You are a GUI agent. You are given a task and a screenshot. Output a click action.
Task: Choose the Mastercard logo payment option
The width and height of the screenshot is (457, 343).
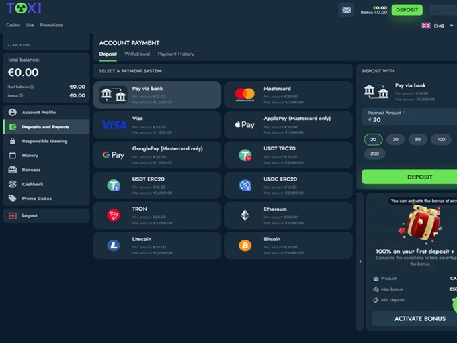coord(245,95)
